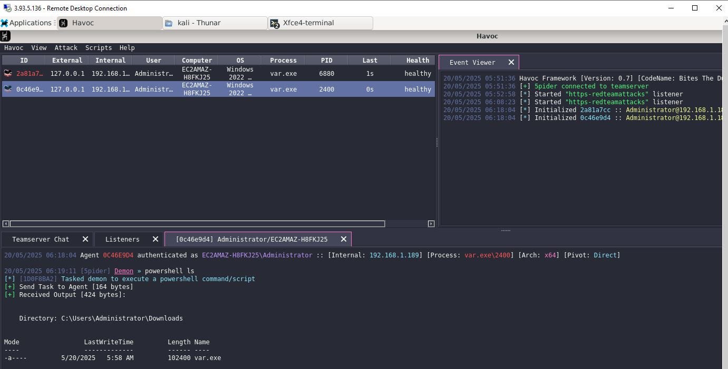
Task: Click the Demon link in console
Action: click(124, 271)
